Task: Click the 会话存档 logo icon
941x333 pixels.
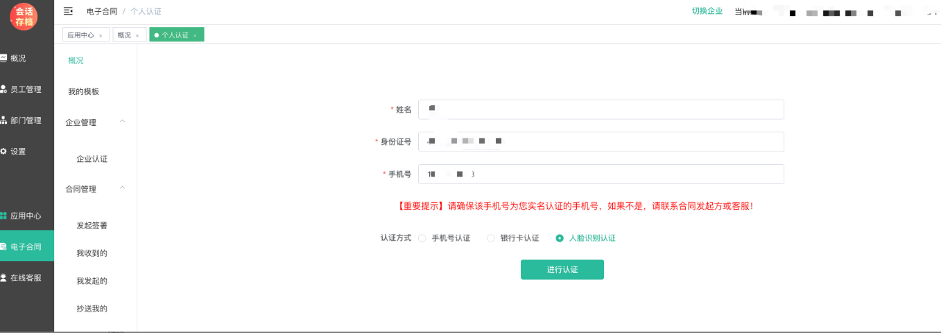Action: (24, 17)
